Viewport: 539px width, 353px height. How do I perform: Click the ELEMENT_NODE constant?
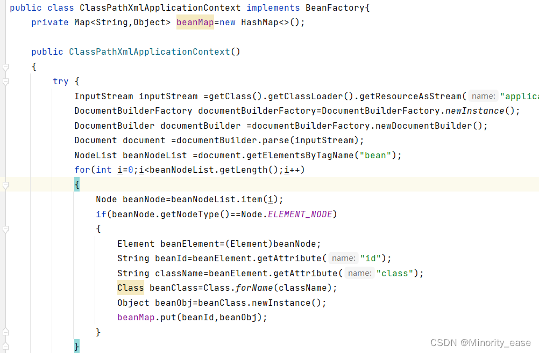pos(300,214)
